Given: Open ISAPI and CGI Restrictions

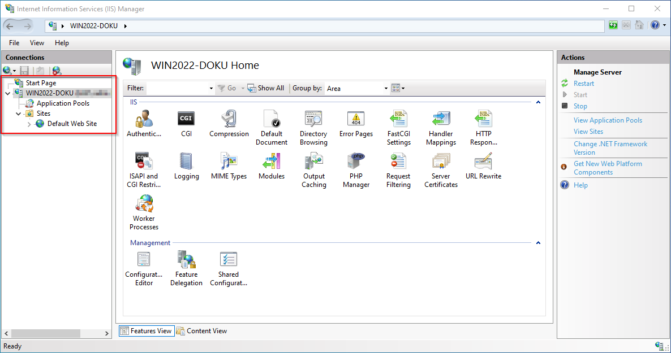Looking at the screenshot, I should (144, 170).
